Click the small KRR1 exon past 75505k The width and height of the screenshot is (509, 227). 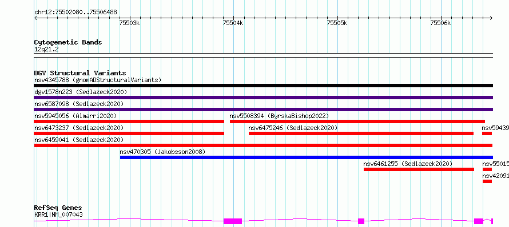361,221
